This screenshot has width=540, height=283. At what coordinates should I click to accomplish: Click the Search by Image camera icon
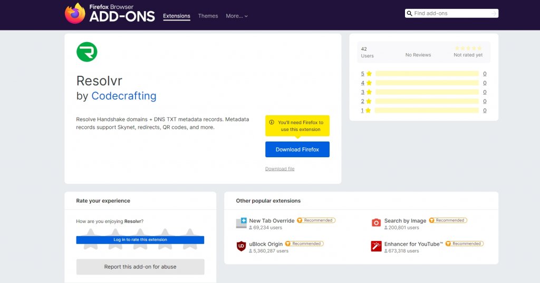point(376,223)
